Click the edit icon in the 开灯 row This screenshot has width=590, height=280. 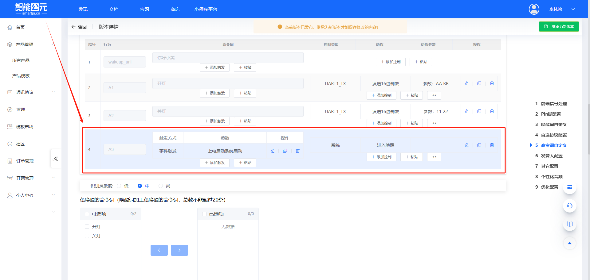point(466,83)
